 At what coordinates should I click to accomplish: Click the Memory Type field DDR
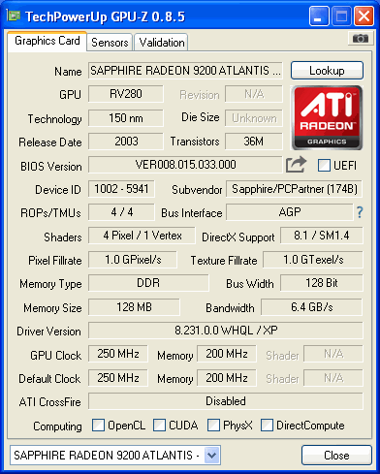(x=148, y=283)
